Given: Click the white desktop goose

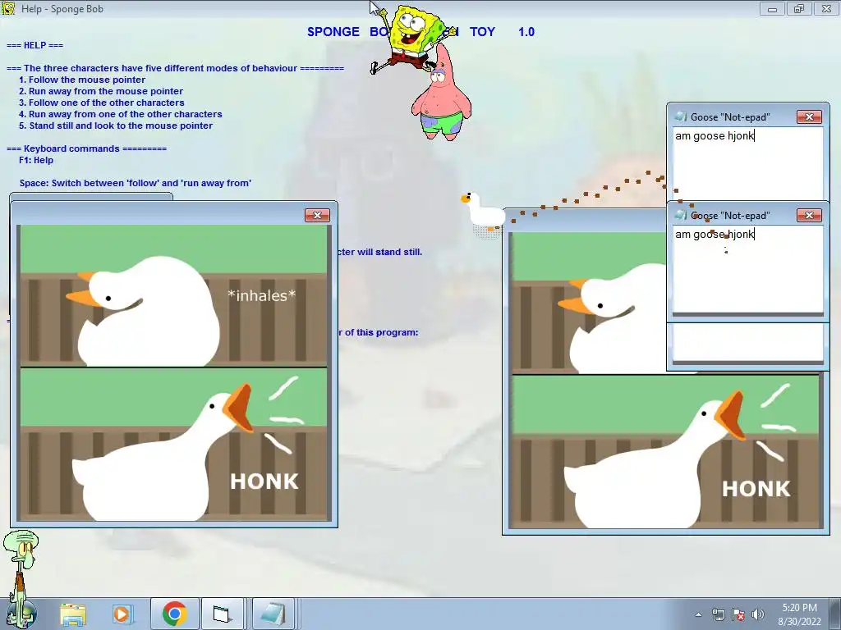Looking at the screenshot, I should pyautogui.click(x=483, y=212).
